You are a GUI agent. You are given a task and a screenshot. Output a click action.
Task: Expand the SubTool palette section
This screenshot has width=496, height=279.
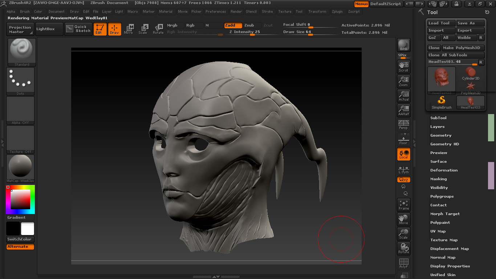pyautogui.click(x=438, y=118)
